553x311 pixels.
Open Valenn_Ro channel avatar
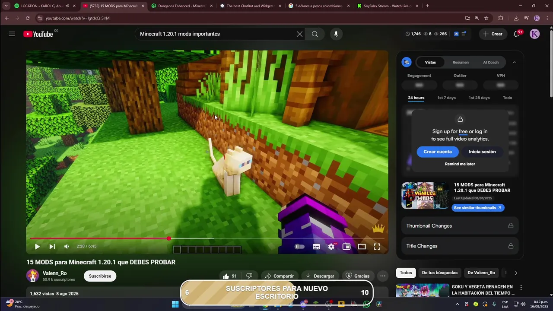point(32,276)
